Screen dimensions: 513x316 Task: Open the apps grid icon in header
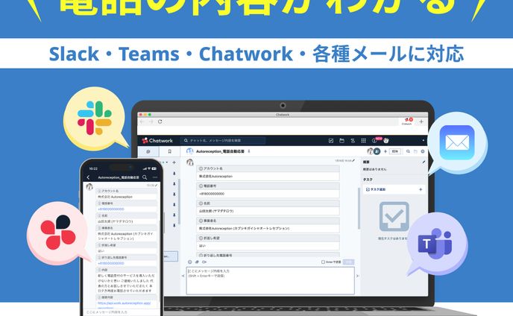(363, 141)
